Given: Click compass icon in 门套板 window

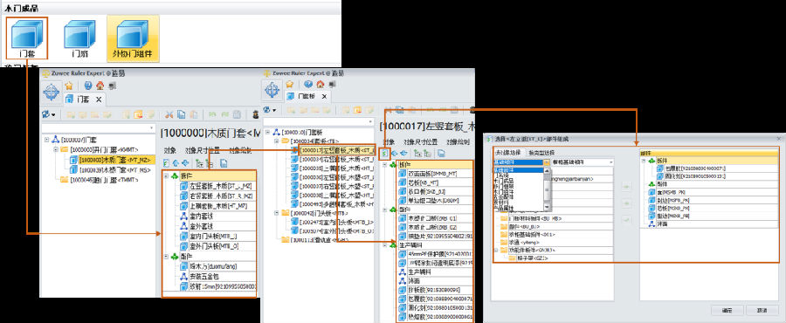Looking at the screenshot, I should tap(272, 90).
